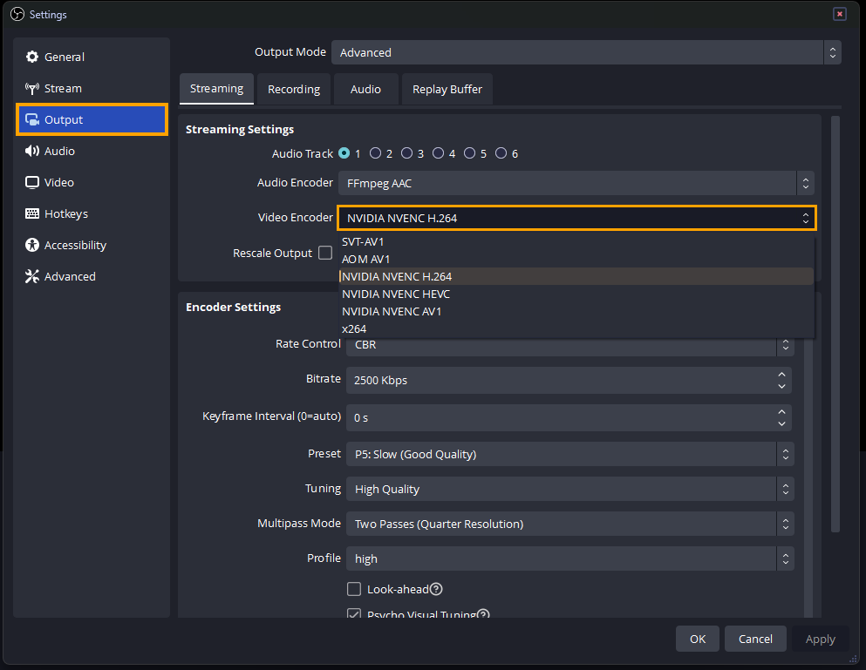Click the OBS logo in title bar
866x670 pixels.
tap(17, 14)
